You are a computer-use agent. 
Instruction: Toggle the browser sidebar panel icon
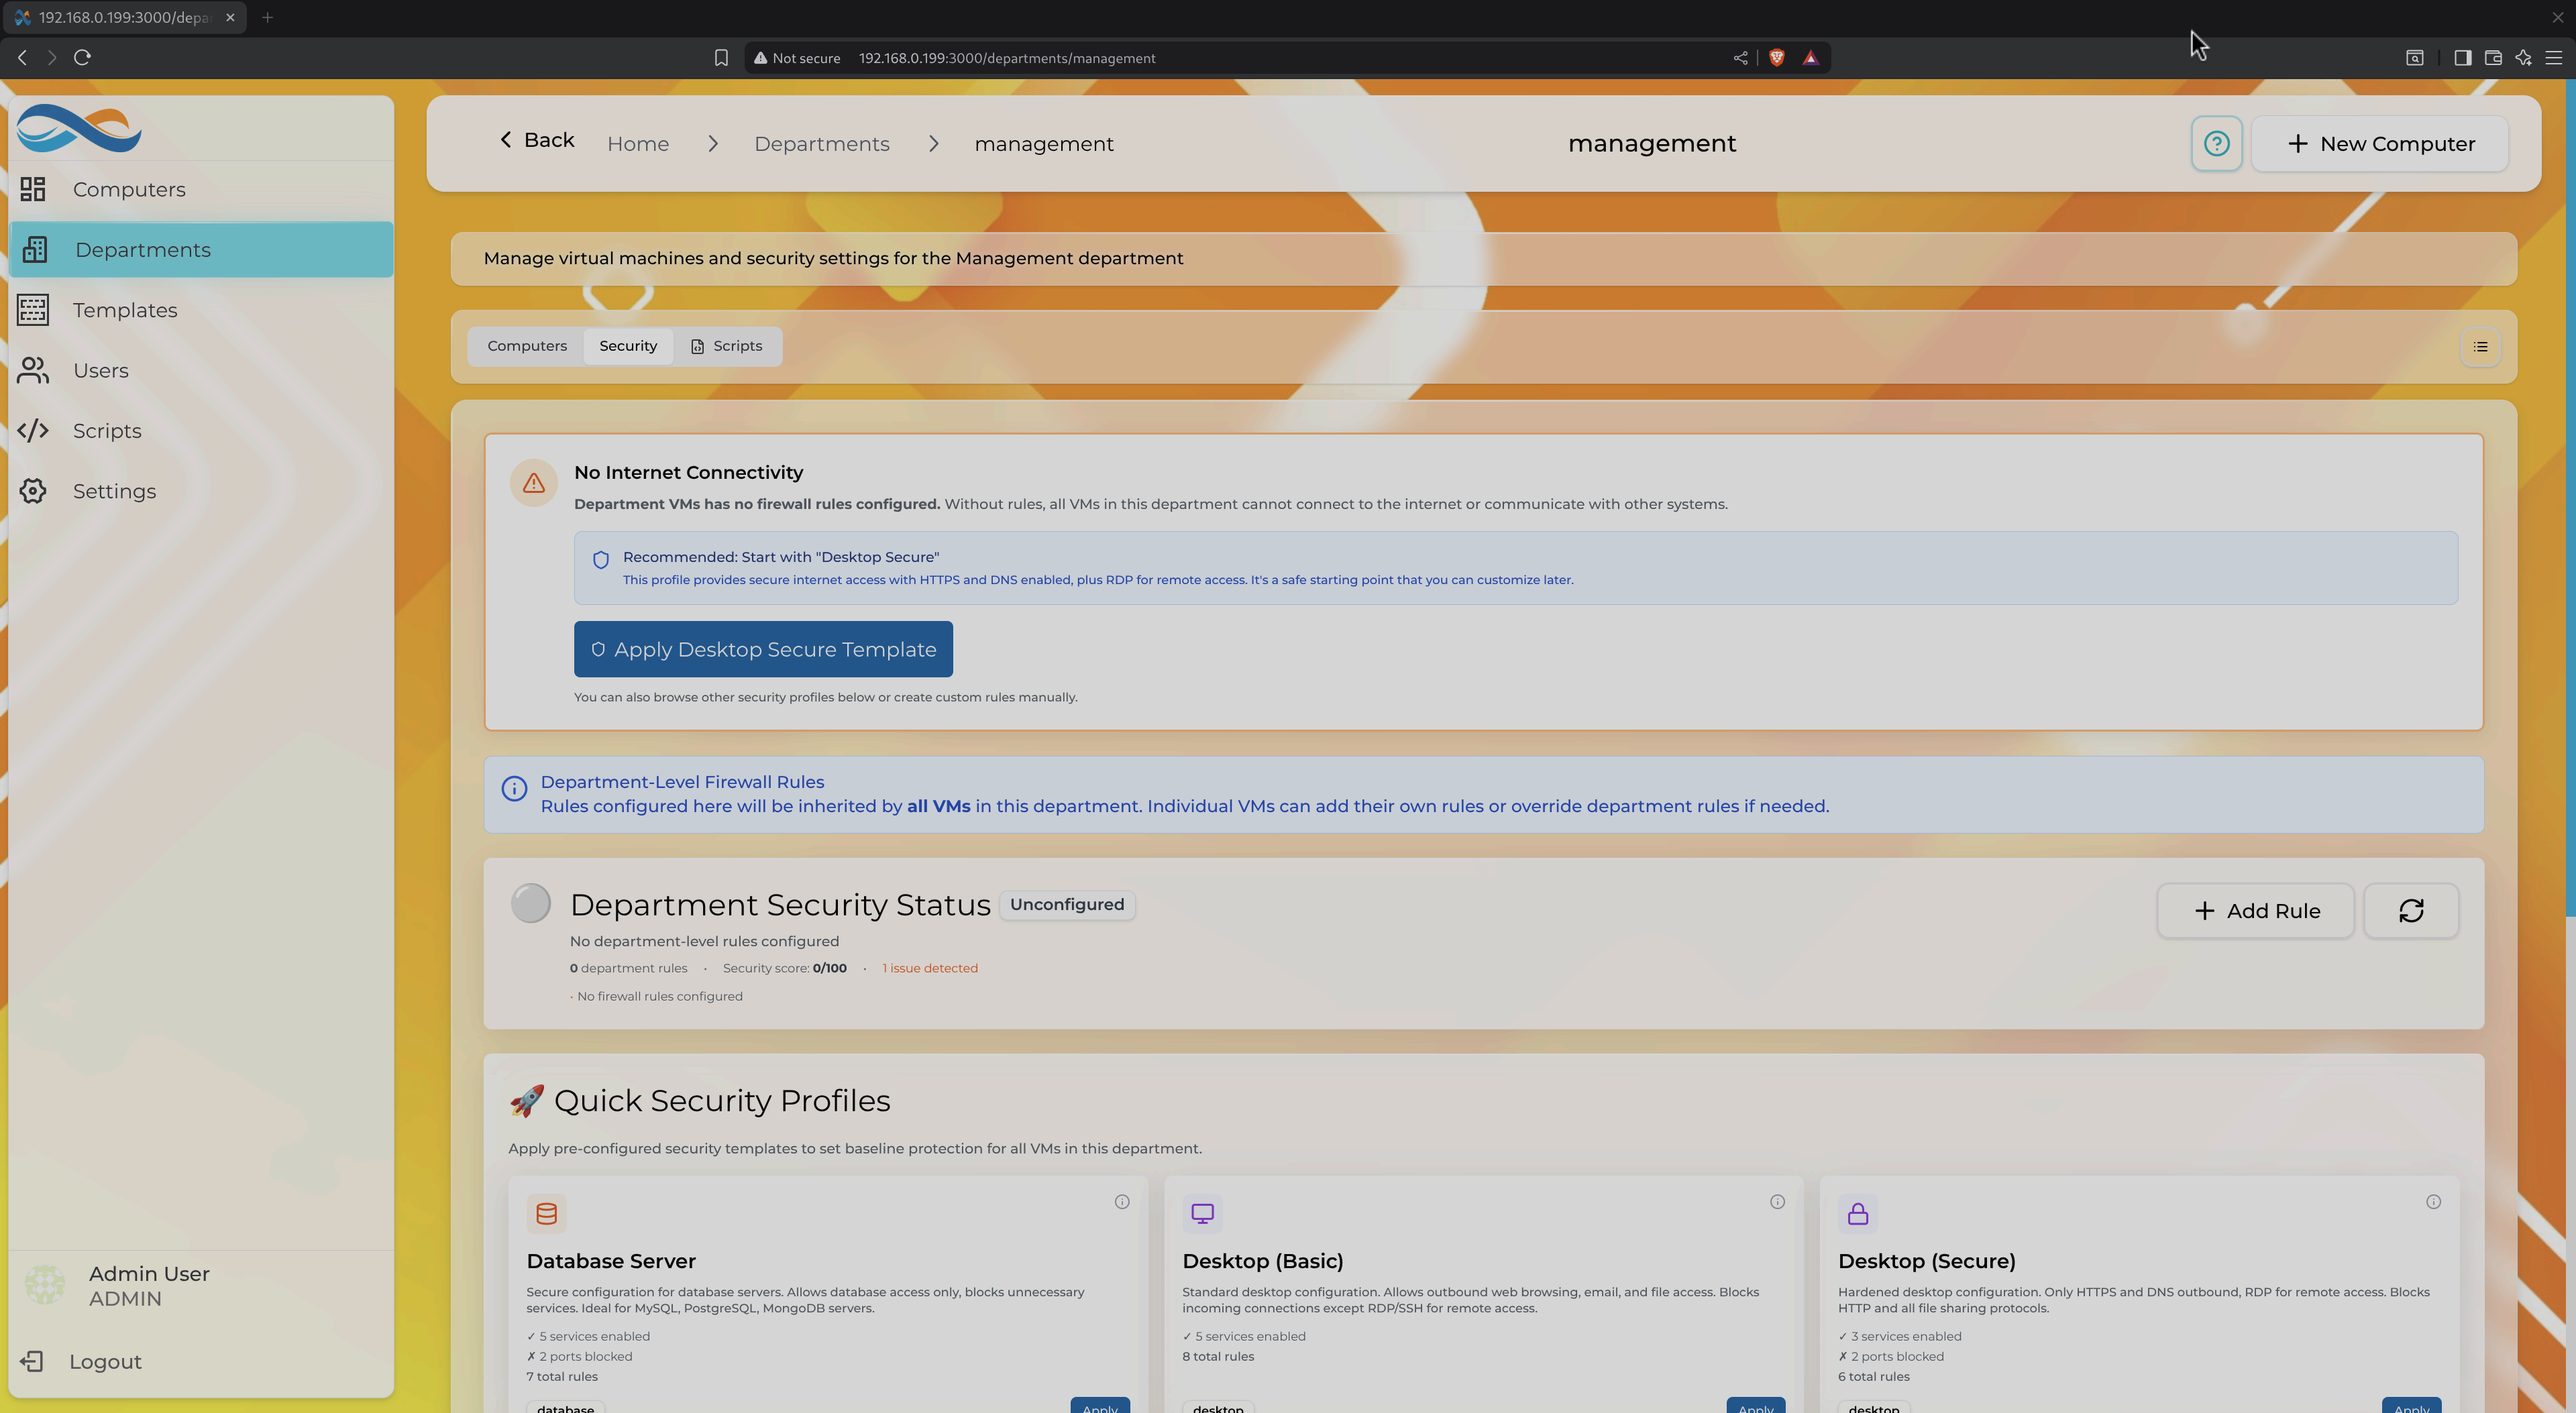point(2462,58)
